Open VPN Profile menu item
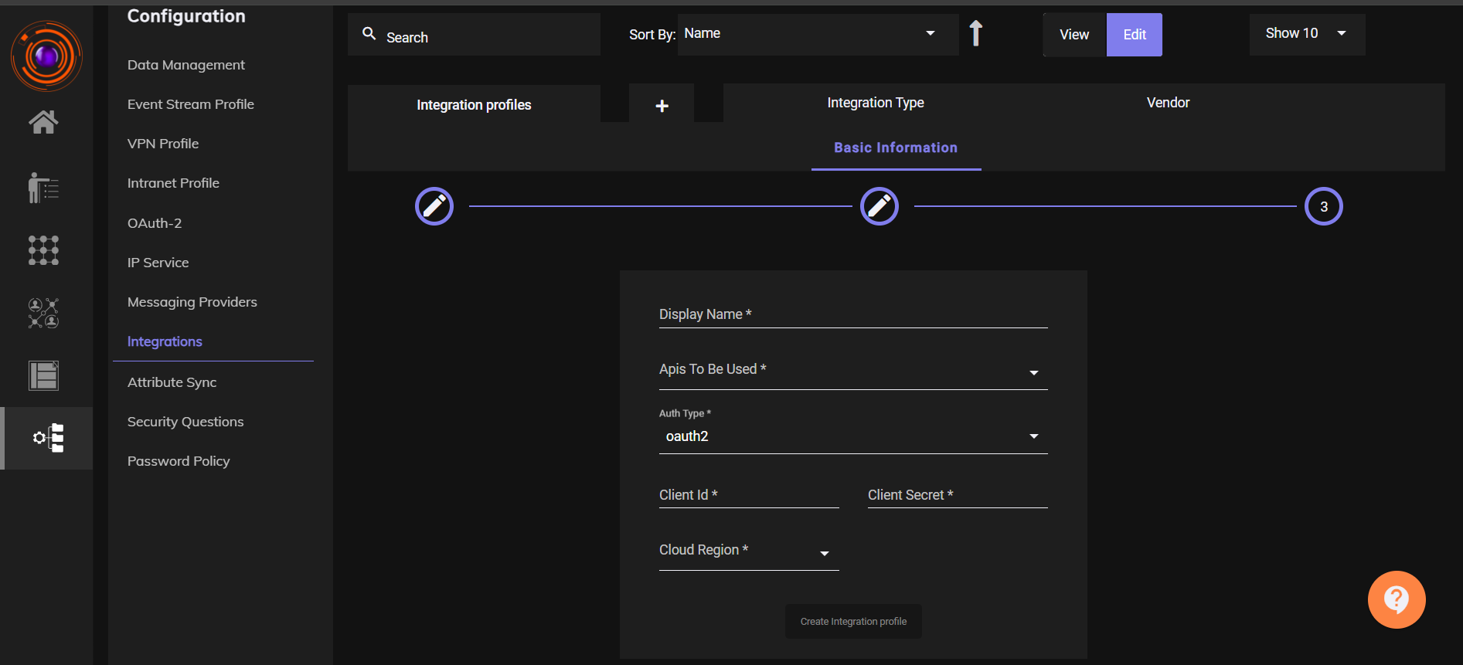 point(163,144)
